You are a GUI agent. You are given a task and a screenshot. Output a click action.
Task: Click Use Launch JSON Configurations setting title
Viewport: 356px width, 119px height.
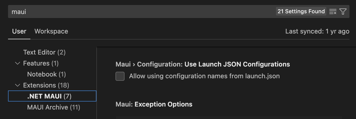pos(237,64)
